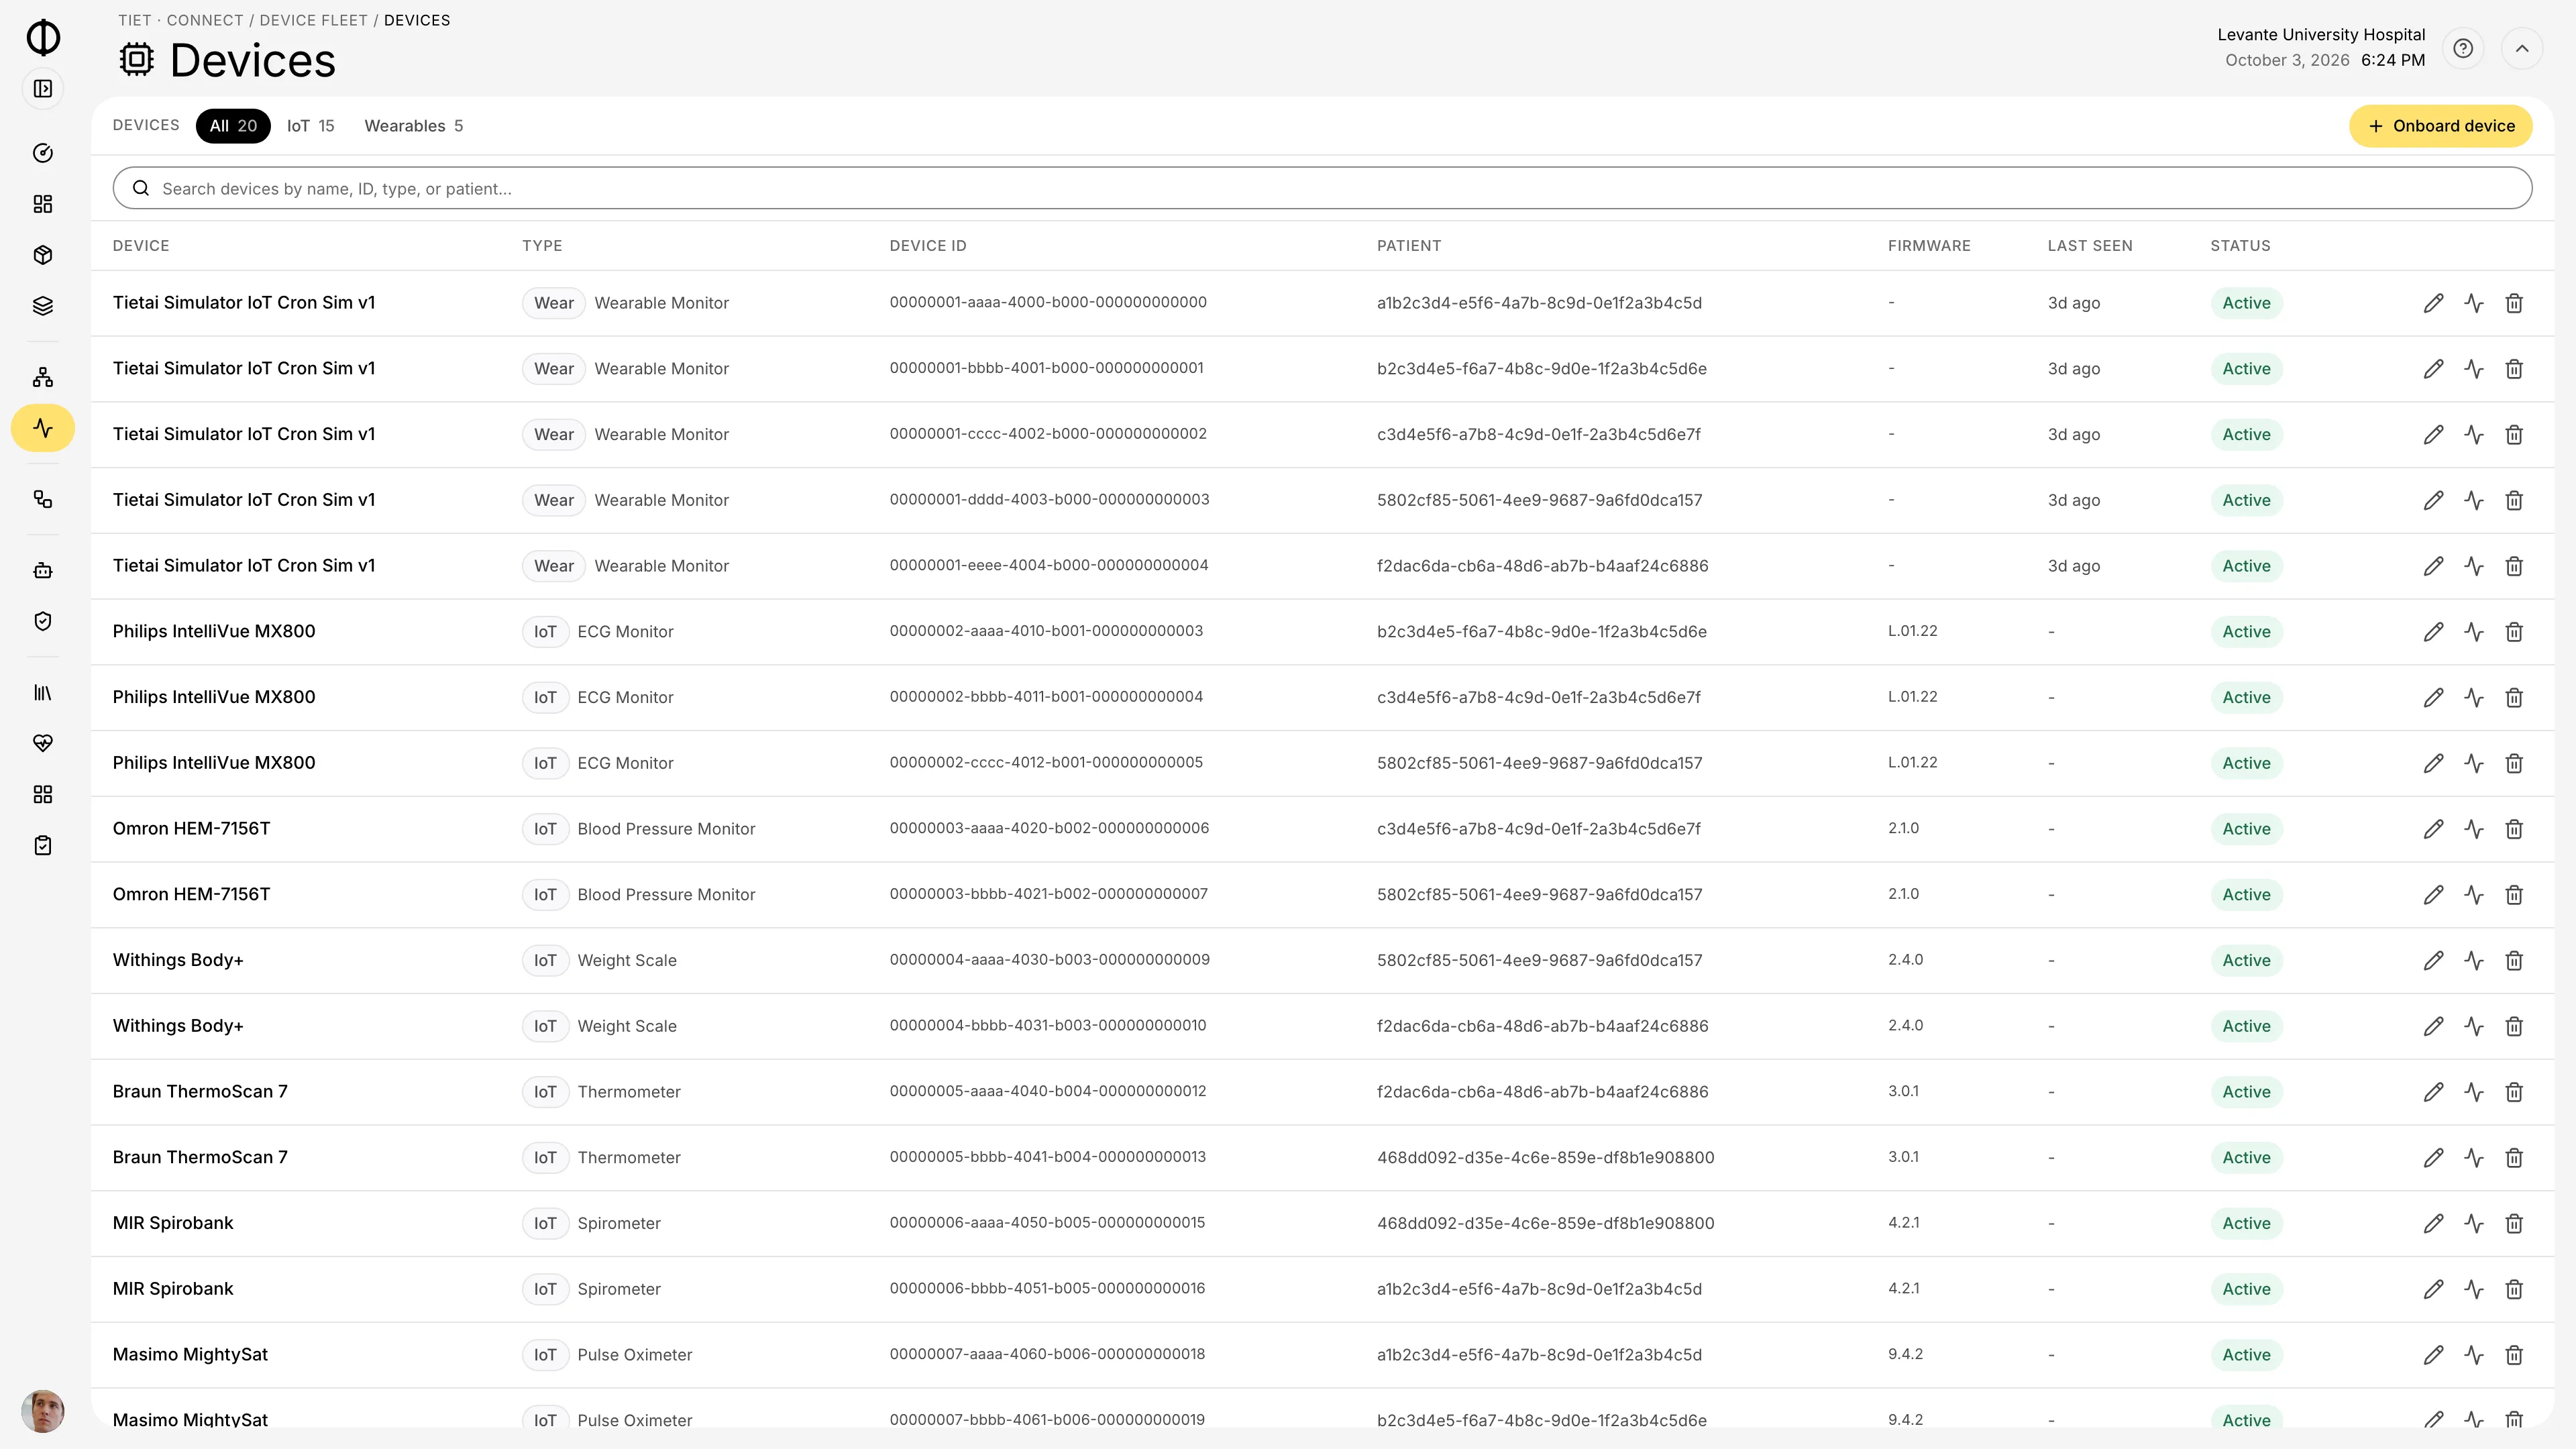The image size is (2576, 1449).
Task: Open the cube package sidebar icon
Action: coord(43,255)
